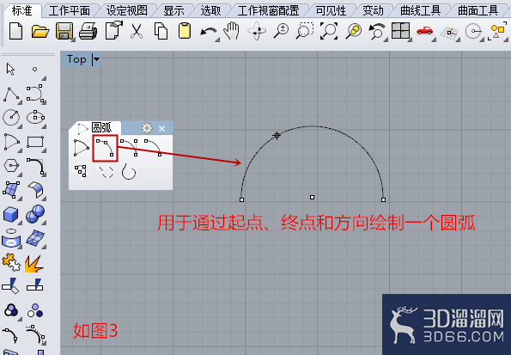
Task: Click the Undo view change icon
Action: [x=377, y=32]
